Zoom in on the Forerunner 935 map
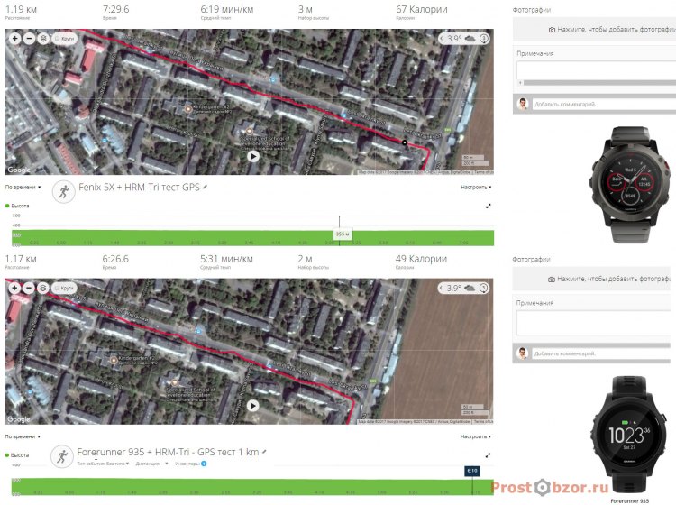Viewport: 676px width, 505px height. click(x=15, y=288)
